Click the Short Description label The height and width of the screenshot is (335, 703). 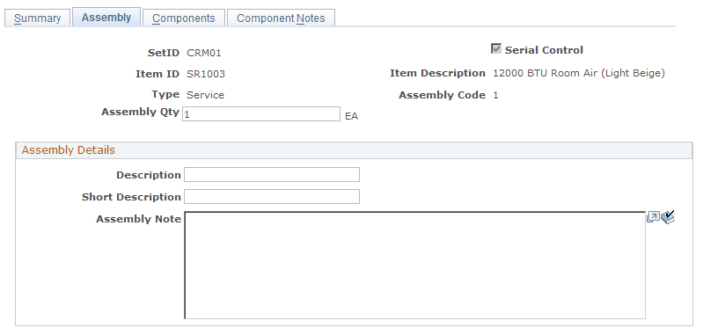pos(131,197)
